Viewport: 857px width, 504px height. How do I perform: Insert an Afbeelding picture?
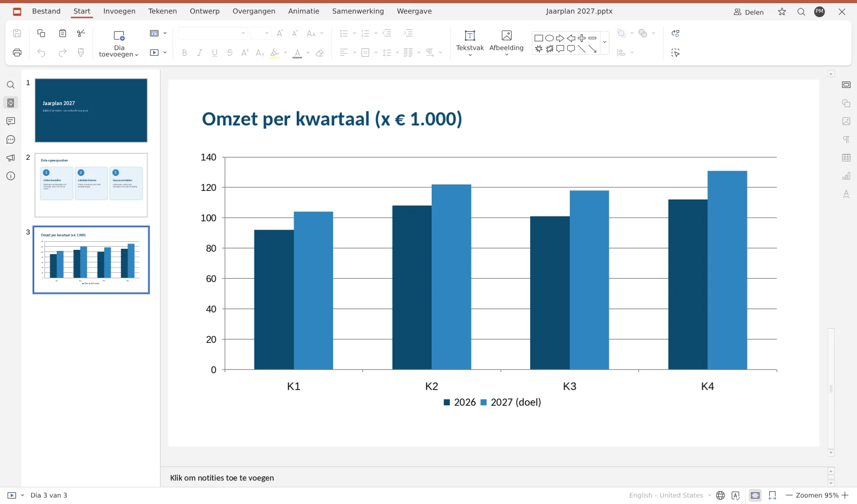[506, 42]
